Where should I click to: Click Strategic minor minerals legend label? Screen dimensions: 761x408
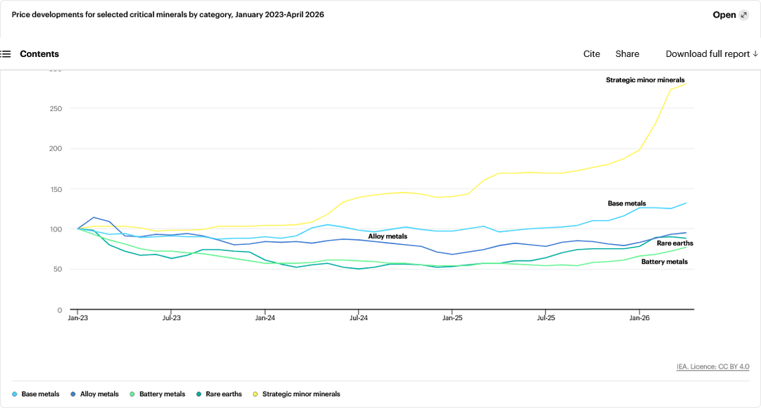(x=302, y=395)
